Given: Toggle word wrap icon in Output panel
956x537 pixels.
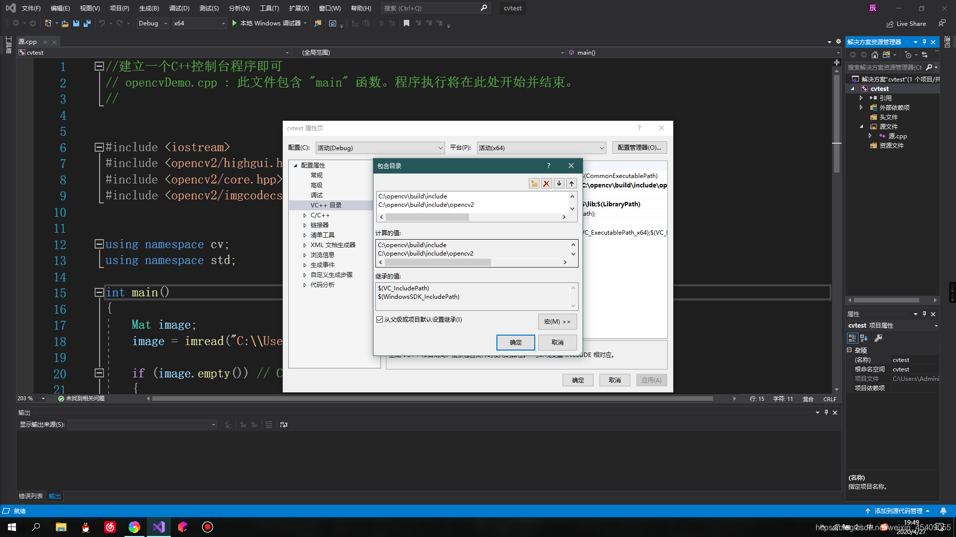Looking at the screenshot, I should pyautogui.click(x=284, y=425).
